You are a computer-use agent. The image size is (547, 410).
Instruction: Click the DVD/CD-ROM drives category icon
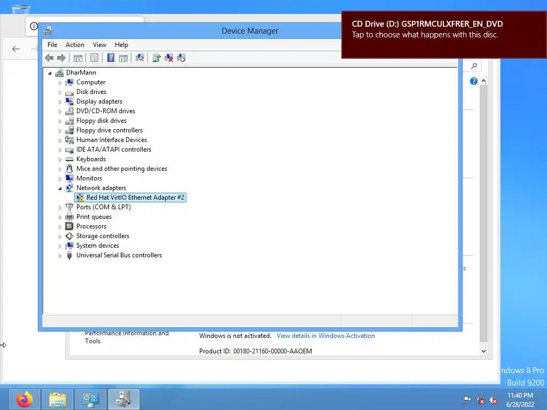[x=69, y=111]
